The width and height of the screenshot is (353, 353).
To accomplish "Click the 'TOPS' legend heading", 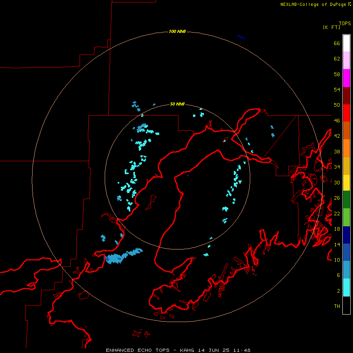I will click(x=345, y=24).
